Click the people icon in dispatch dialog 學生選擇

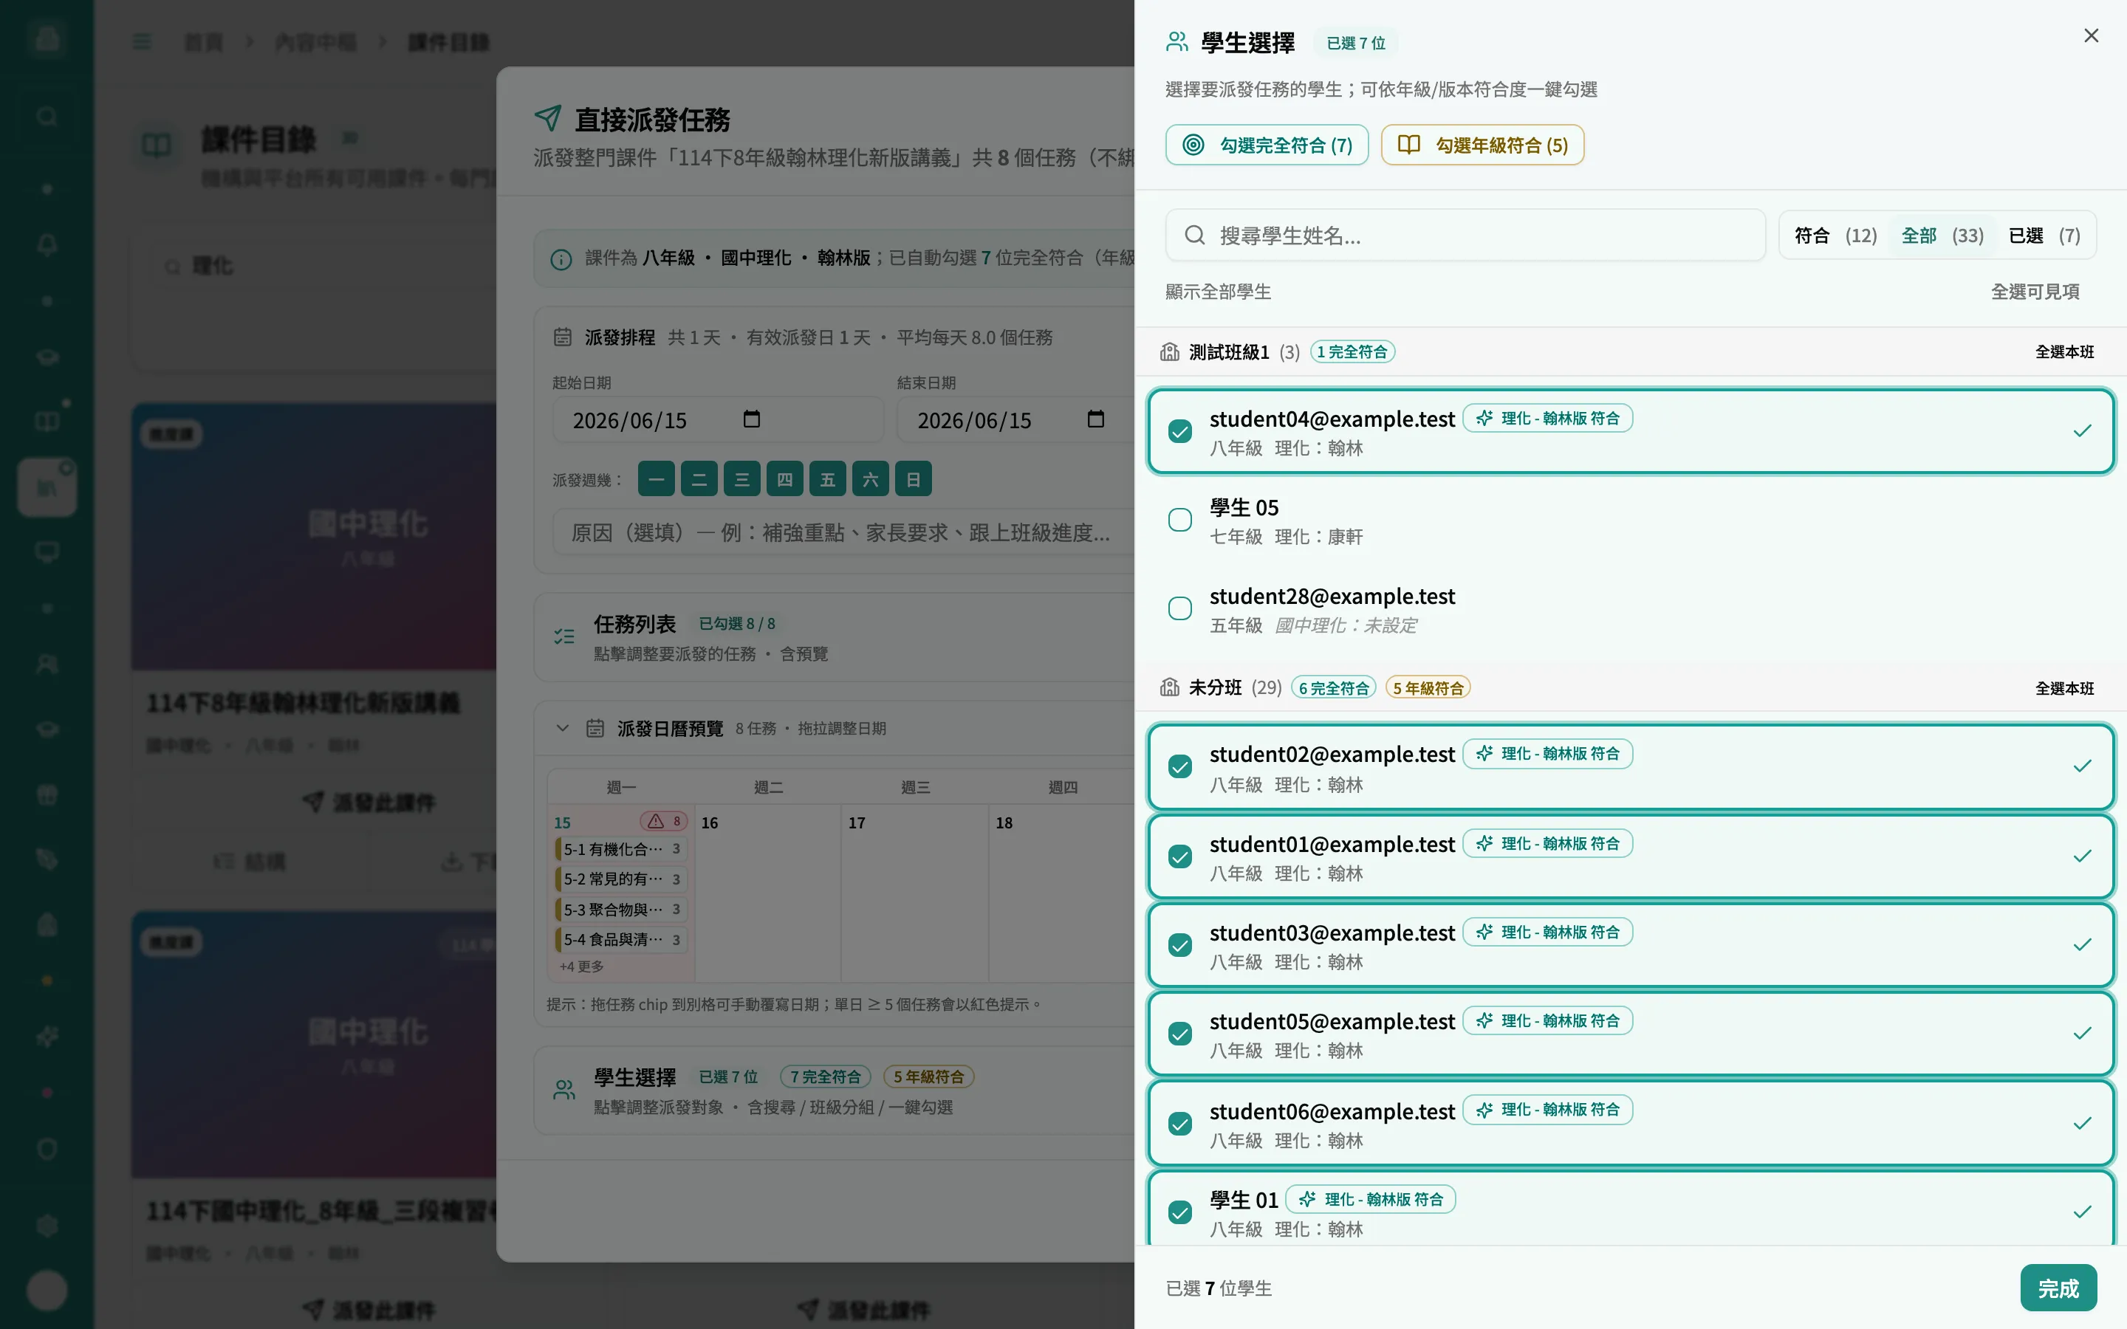pos(564,1090)
